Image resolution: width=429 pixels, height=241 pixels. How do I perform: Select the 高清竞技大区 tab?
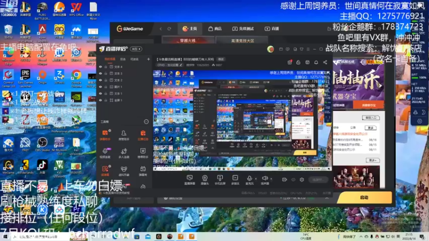coord(242,41)
